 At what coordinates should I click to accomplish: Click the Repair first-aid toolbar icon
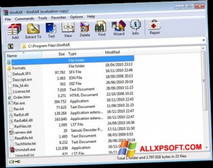click(154, 25)
